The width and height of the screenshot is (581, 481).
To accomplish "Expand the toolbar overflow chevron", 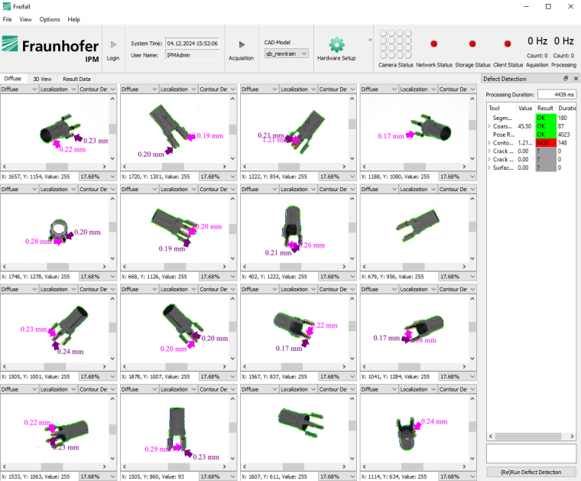I will (371, 40).
